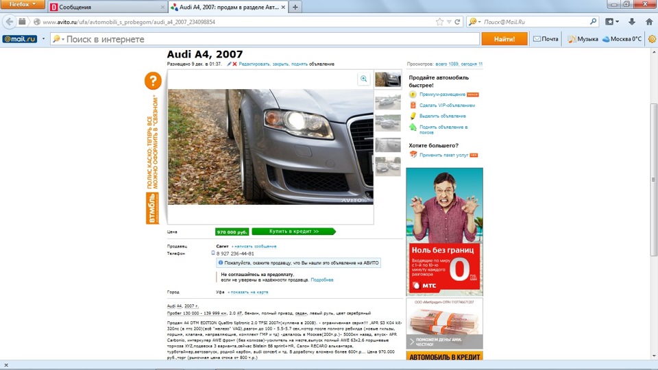658x370 pixels.
Task: Expand the URL history dropdown arrow
Action: tap(449, 22)
